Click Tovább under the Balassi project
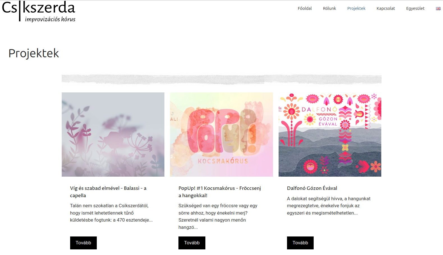The height and width of the screenshot is (255, 443). pyautogui.click(x=83, y=243)
